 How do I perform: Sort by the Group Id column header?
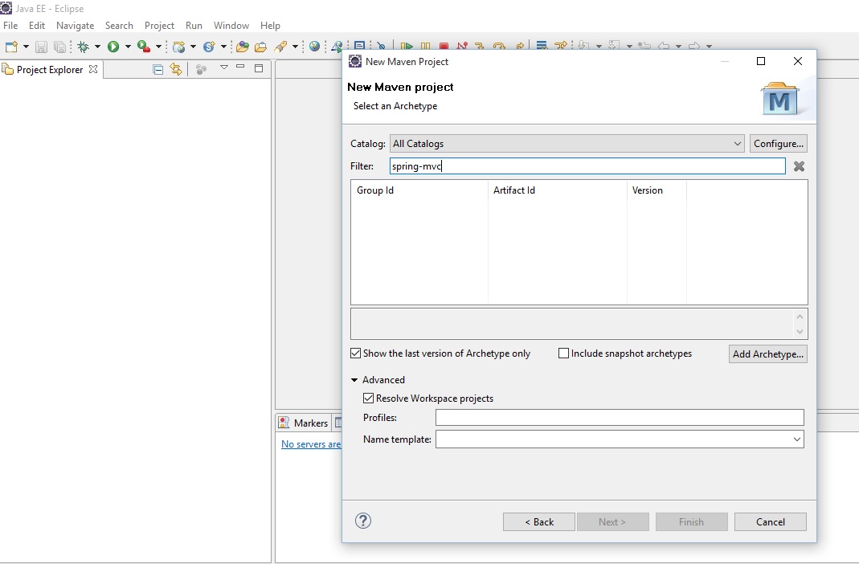(419, 190)
